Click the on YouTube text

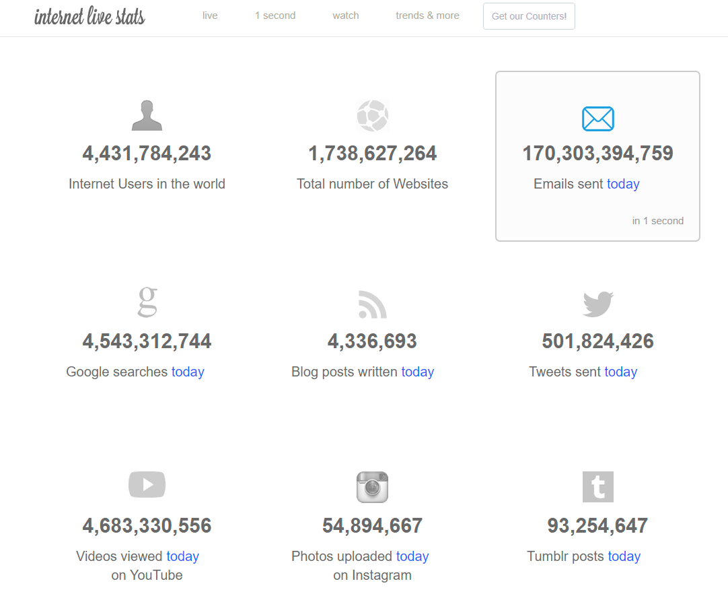(x=147, y=575)
